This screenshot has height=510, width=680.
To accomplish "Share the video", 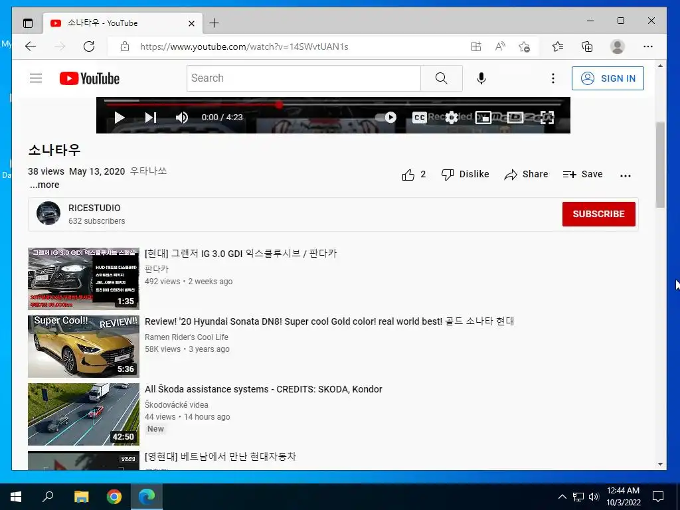I will pos(526,175).
